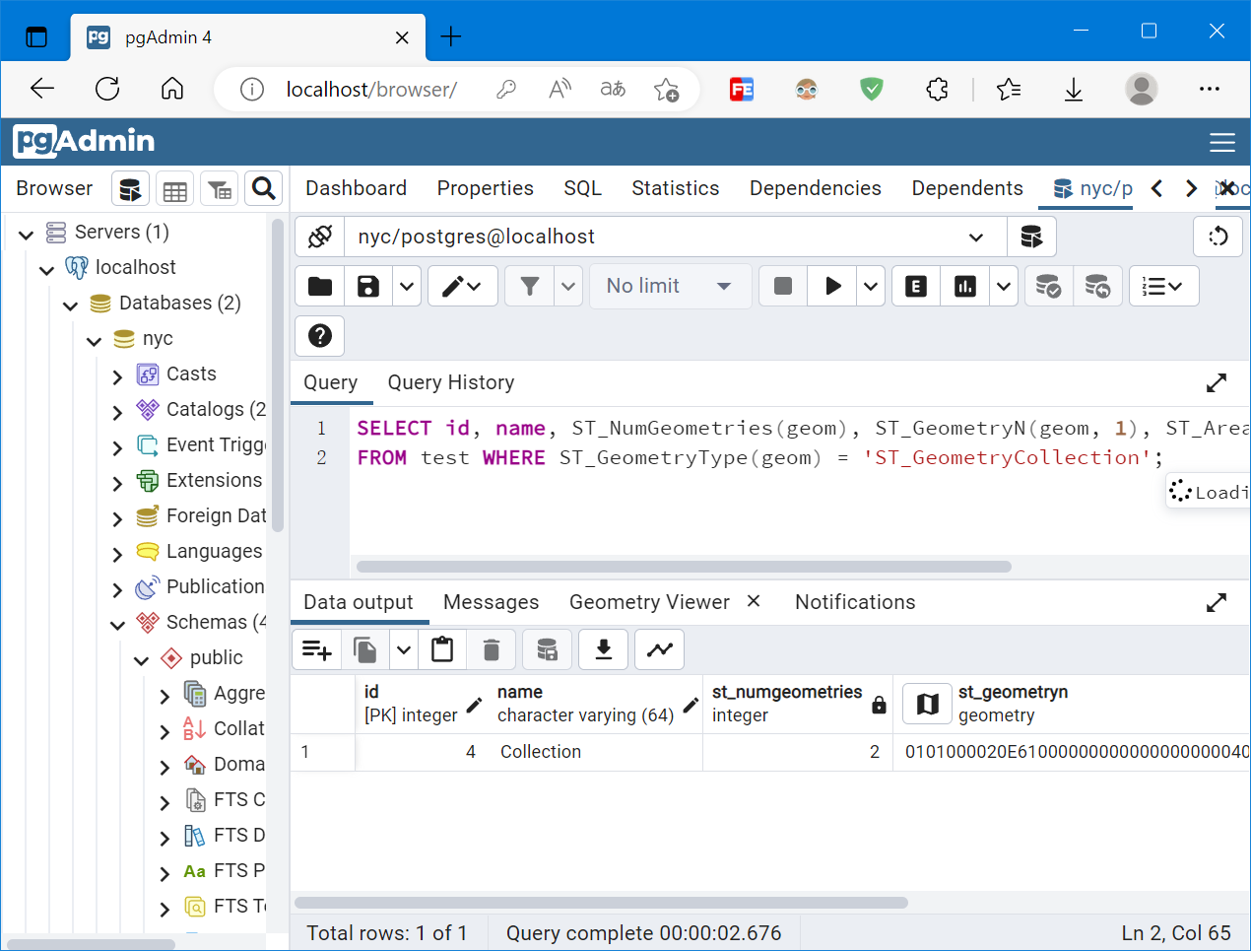Open filtered rows browser icon

[x=220, y=189]
